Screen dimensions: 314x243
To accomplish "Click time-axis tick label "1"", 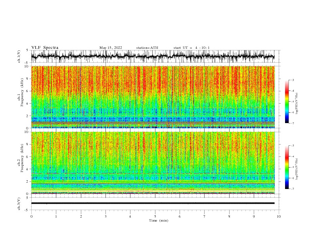I will pyautogui.click(x=56, y=216).
